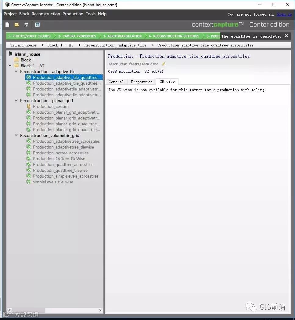Go to step 3 Aerotriangulation

[122, 36]
